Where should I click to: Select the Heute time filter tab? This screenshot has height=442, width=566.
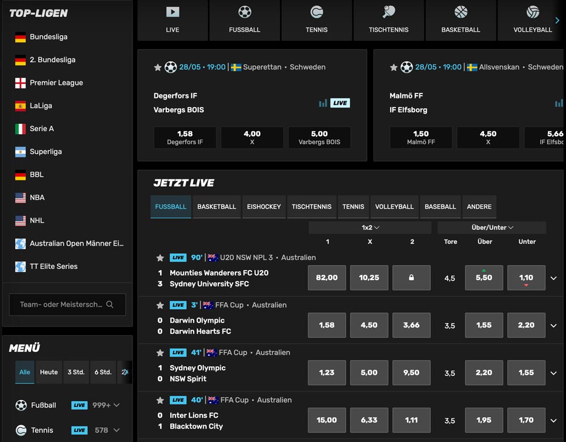coord(49,372)
